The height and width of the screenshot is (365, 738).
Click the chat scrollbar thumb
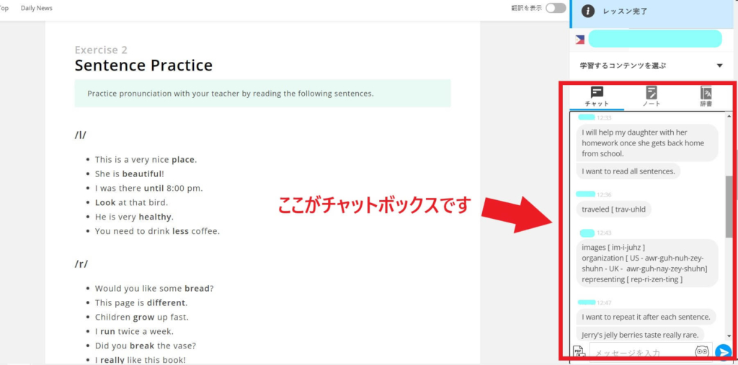729,207
